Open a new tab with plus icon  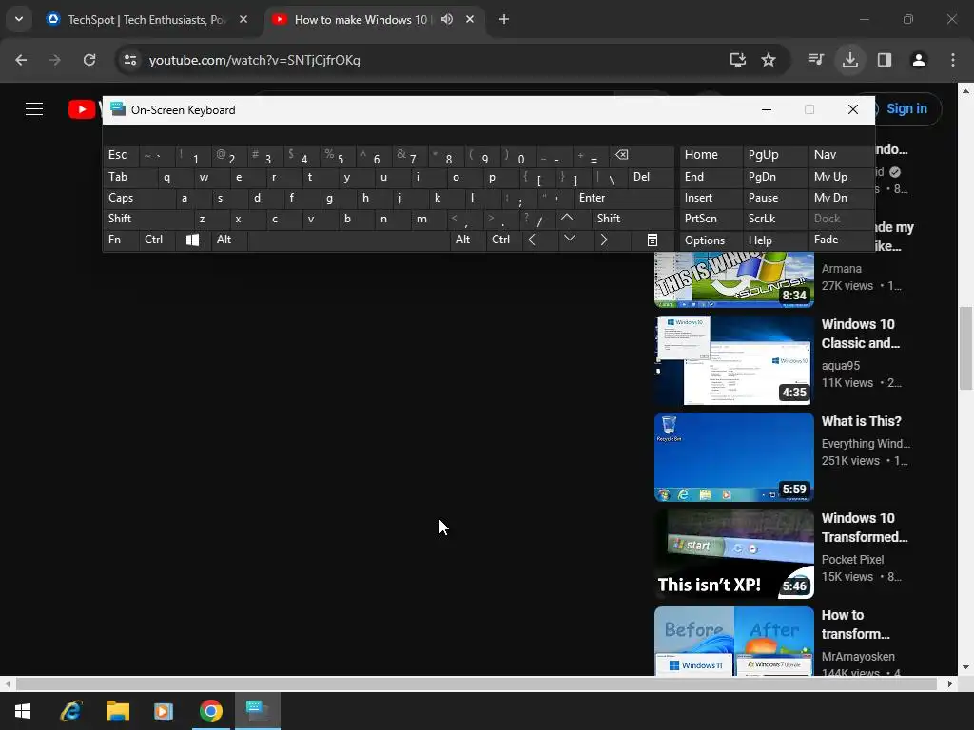504,19
